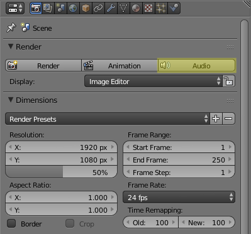Increase Time Remapping New with right arrow

(230, 222)
